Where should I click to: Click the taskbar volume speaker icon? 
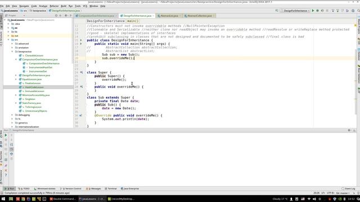314,199
